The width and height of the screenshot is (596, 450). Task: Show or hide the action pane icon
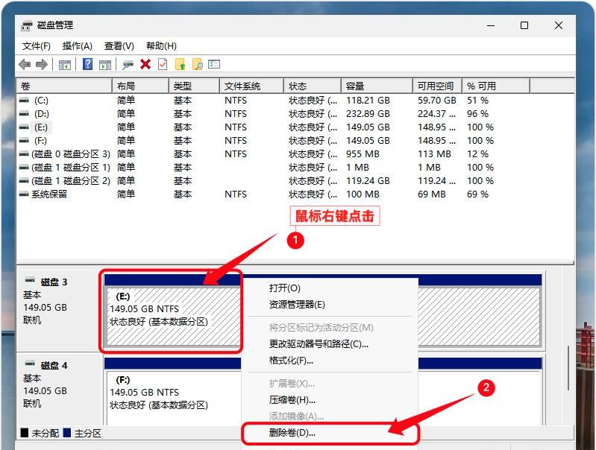click(105, 65)
